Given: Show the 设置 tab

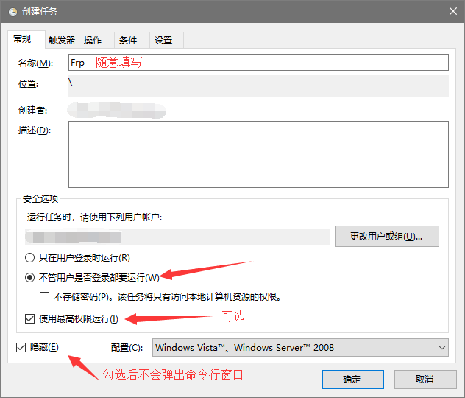Looking at the screenshot, I should (163, 40).
